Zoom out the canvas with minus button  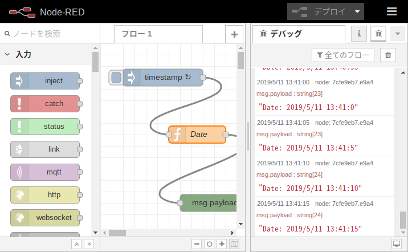[197, 244]
